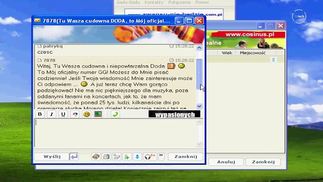The width and height of the screenshot is (323, 182).
Task: Sort results by Miejscowość column header
Action: click(x=253, y=53)
